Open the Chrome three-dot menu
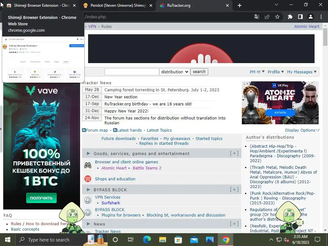 point(321,17)
